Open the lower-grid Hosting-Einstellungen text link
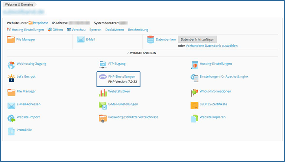 (216, 64)
